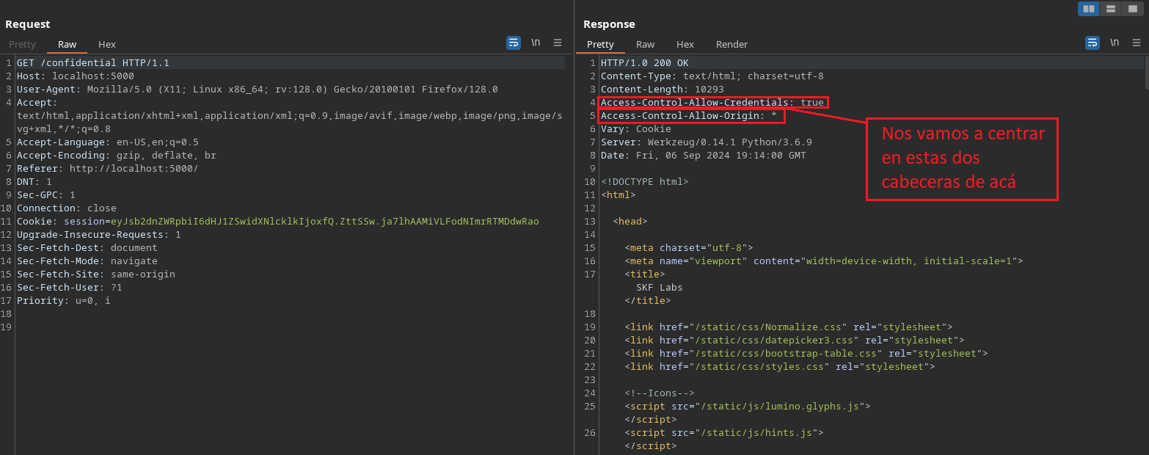Image resolution: width=1149 pixels, height=455 pixels.
Task: Toggle the \n button in Response pane
Action: 1115,43
